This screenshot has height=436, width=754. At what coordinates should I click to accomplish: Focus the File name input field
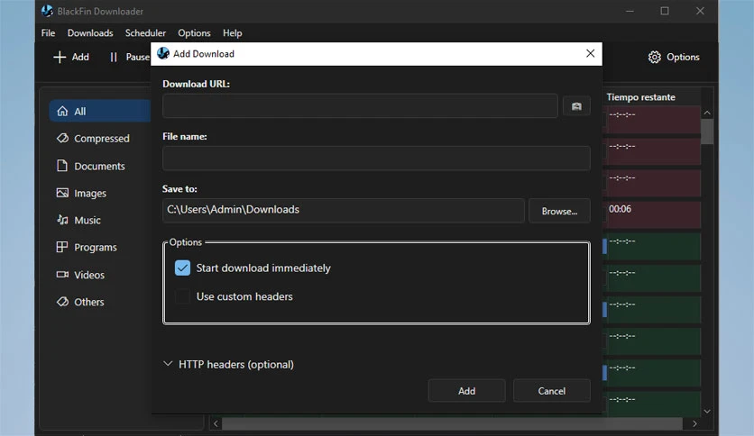pyautogui.click(x=376, y=159)
